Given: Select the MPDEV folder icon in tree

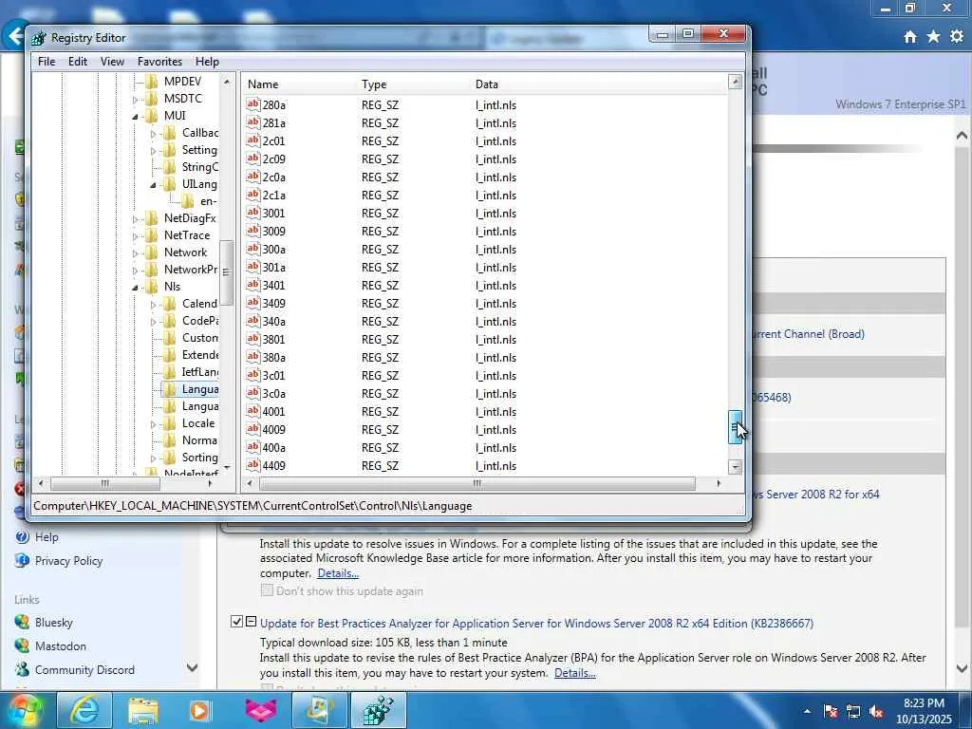Looking at the screenshot, I should (x=152, y=82).
